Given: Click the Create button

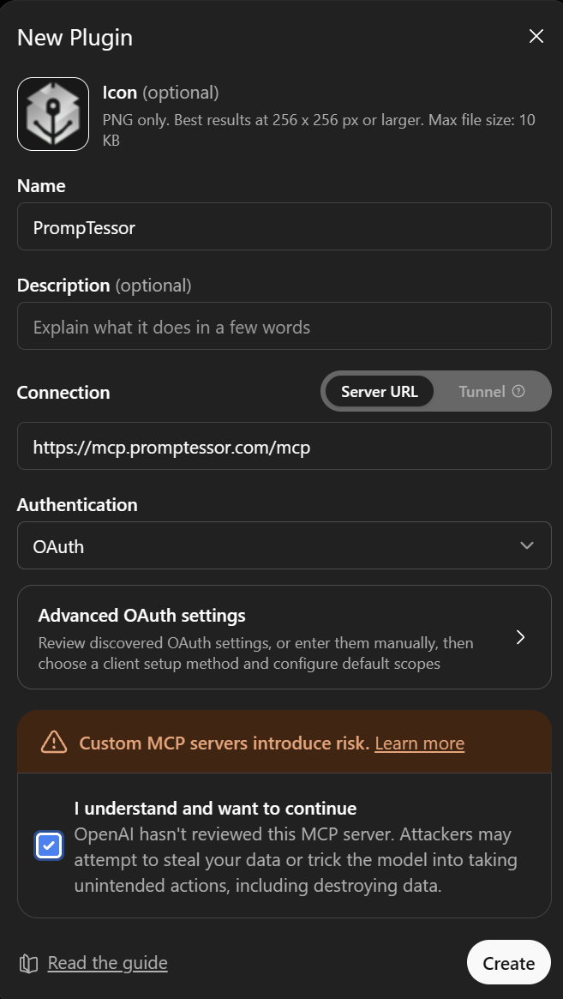Looking at the screenshot, I should point(509,963).
